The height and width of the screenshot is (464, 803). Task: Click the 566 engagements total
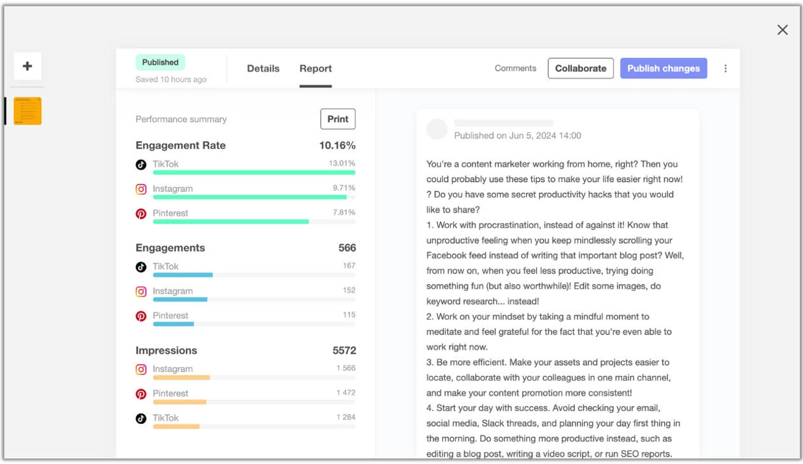347,248
